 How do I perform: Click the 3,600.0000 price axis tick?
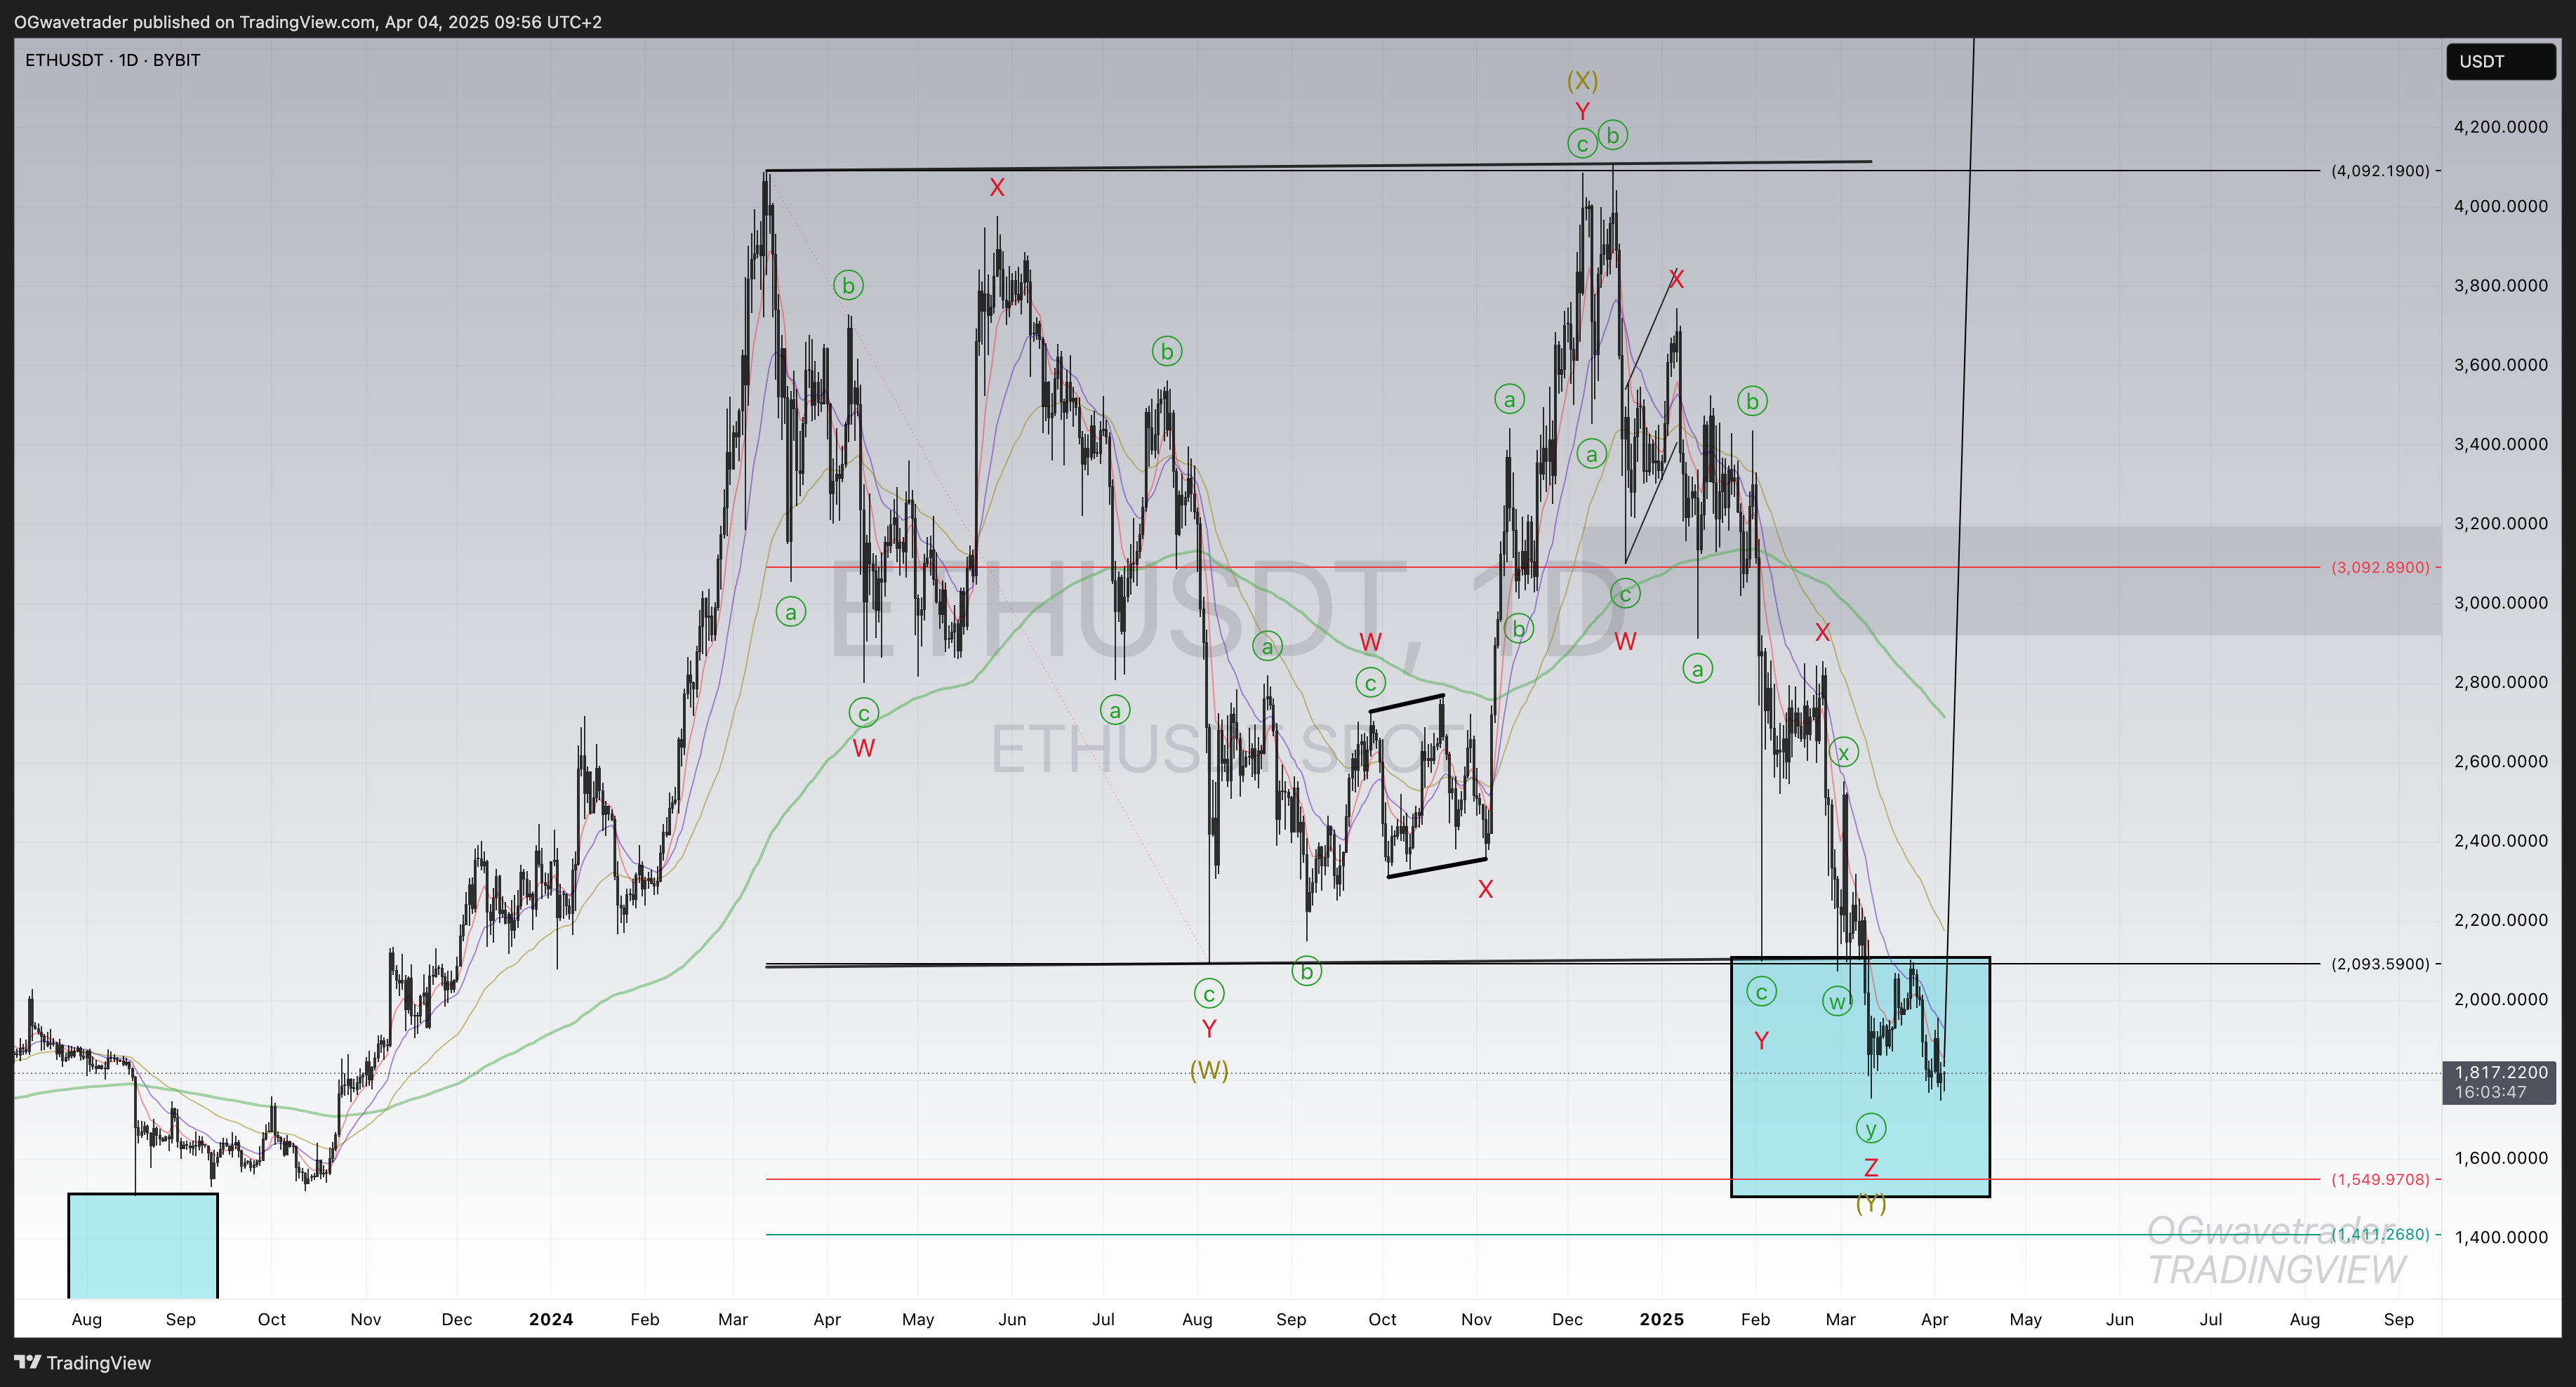[2500, 365]
